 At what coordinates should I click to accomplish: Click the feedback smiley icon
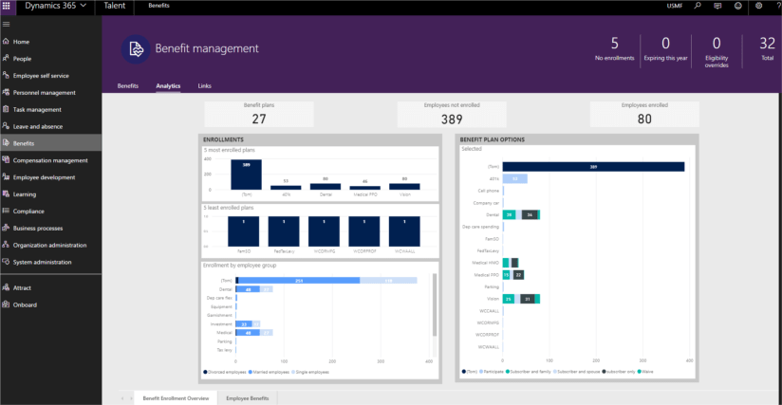(x=738, y=6)
